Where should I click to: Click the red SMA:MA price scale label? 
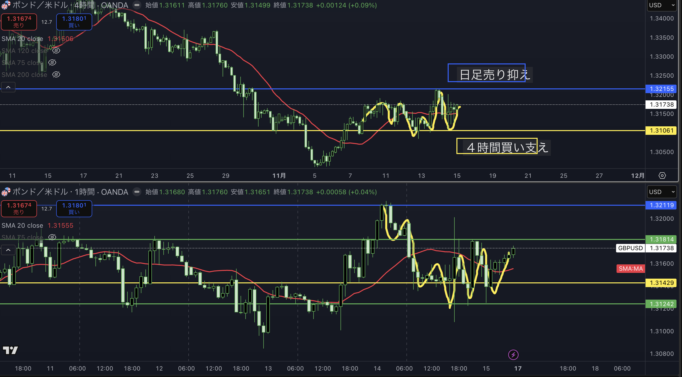point(630,269)
